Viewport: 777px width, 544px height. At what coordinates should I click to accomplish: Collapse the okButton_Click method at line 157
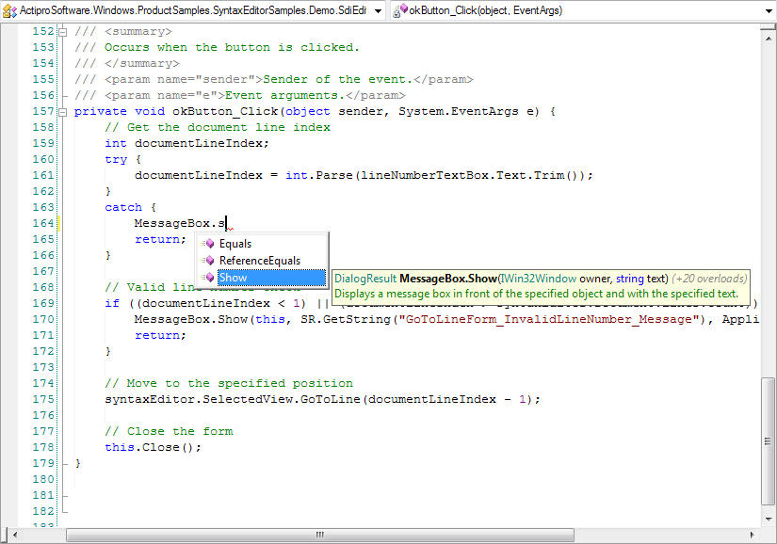(x=62, y=111)
